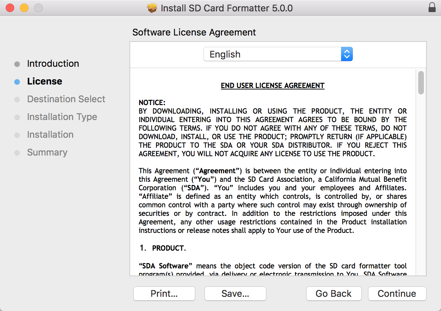Click the gray bullet beside Introduction
This screenshot has width=441, height=311.
[x=17, y=64]
